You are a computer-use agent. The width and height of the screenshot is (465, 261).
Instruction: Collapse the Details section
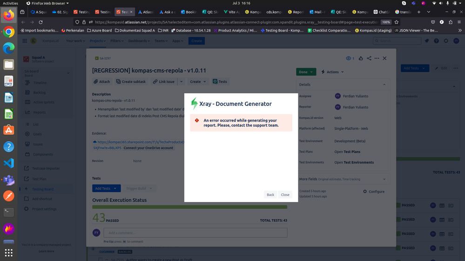tap(384, 85)
